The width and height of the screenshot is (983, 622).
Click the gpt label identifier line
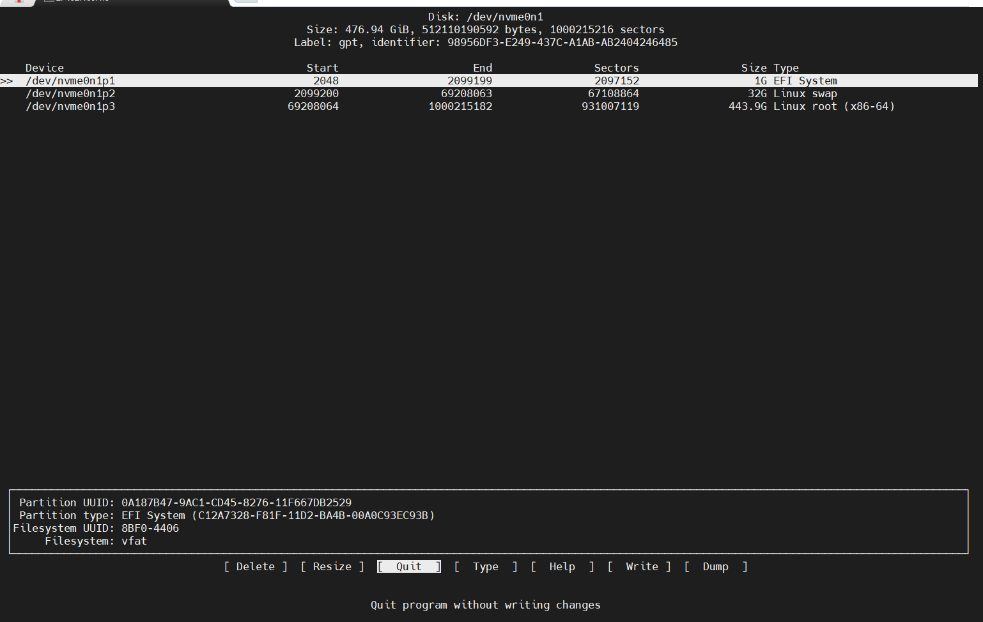pos(486,42)
